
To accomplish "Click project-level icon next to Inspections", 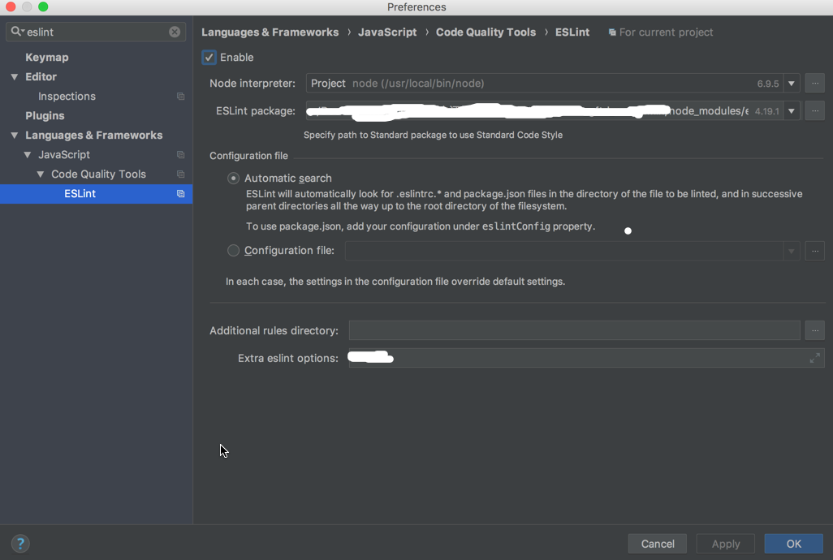I will click(180, 96).
